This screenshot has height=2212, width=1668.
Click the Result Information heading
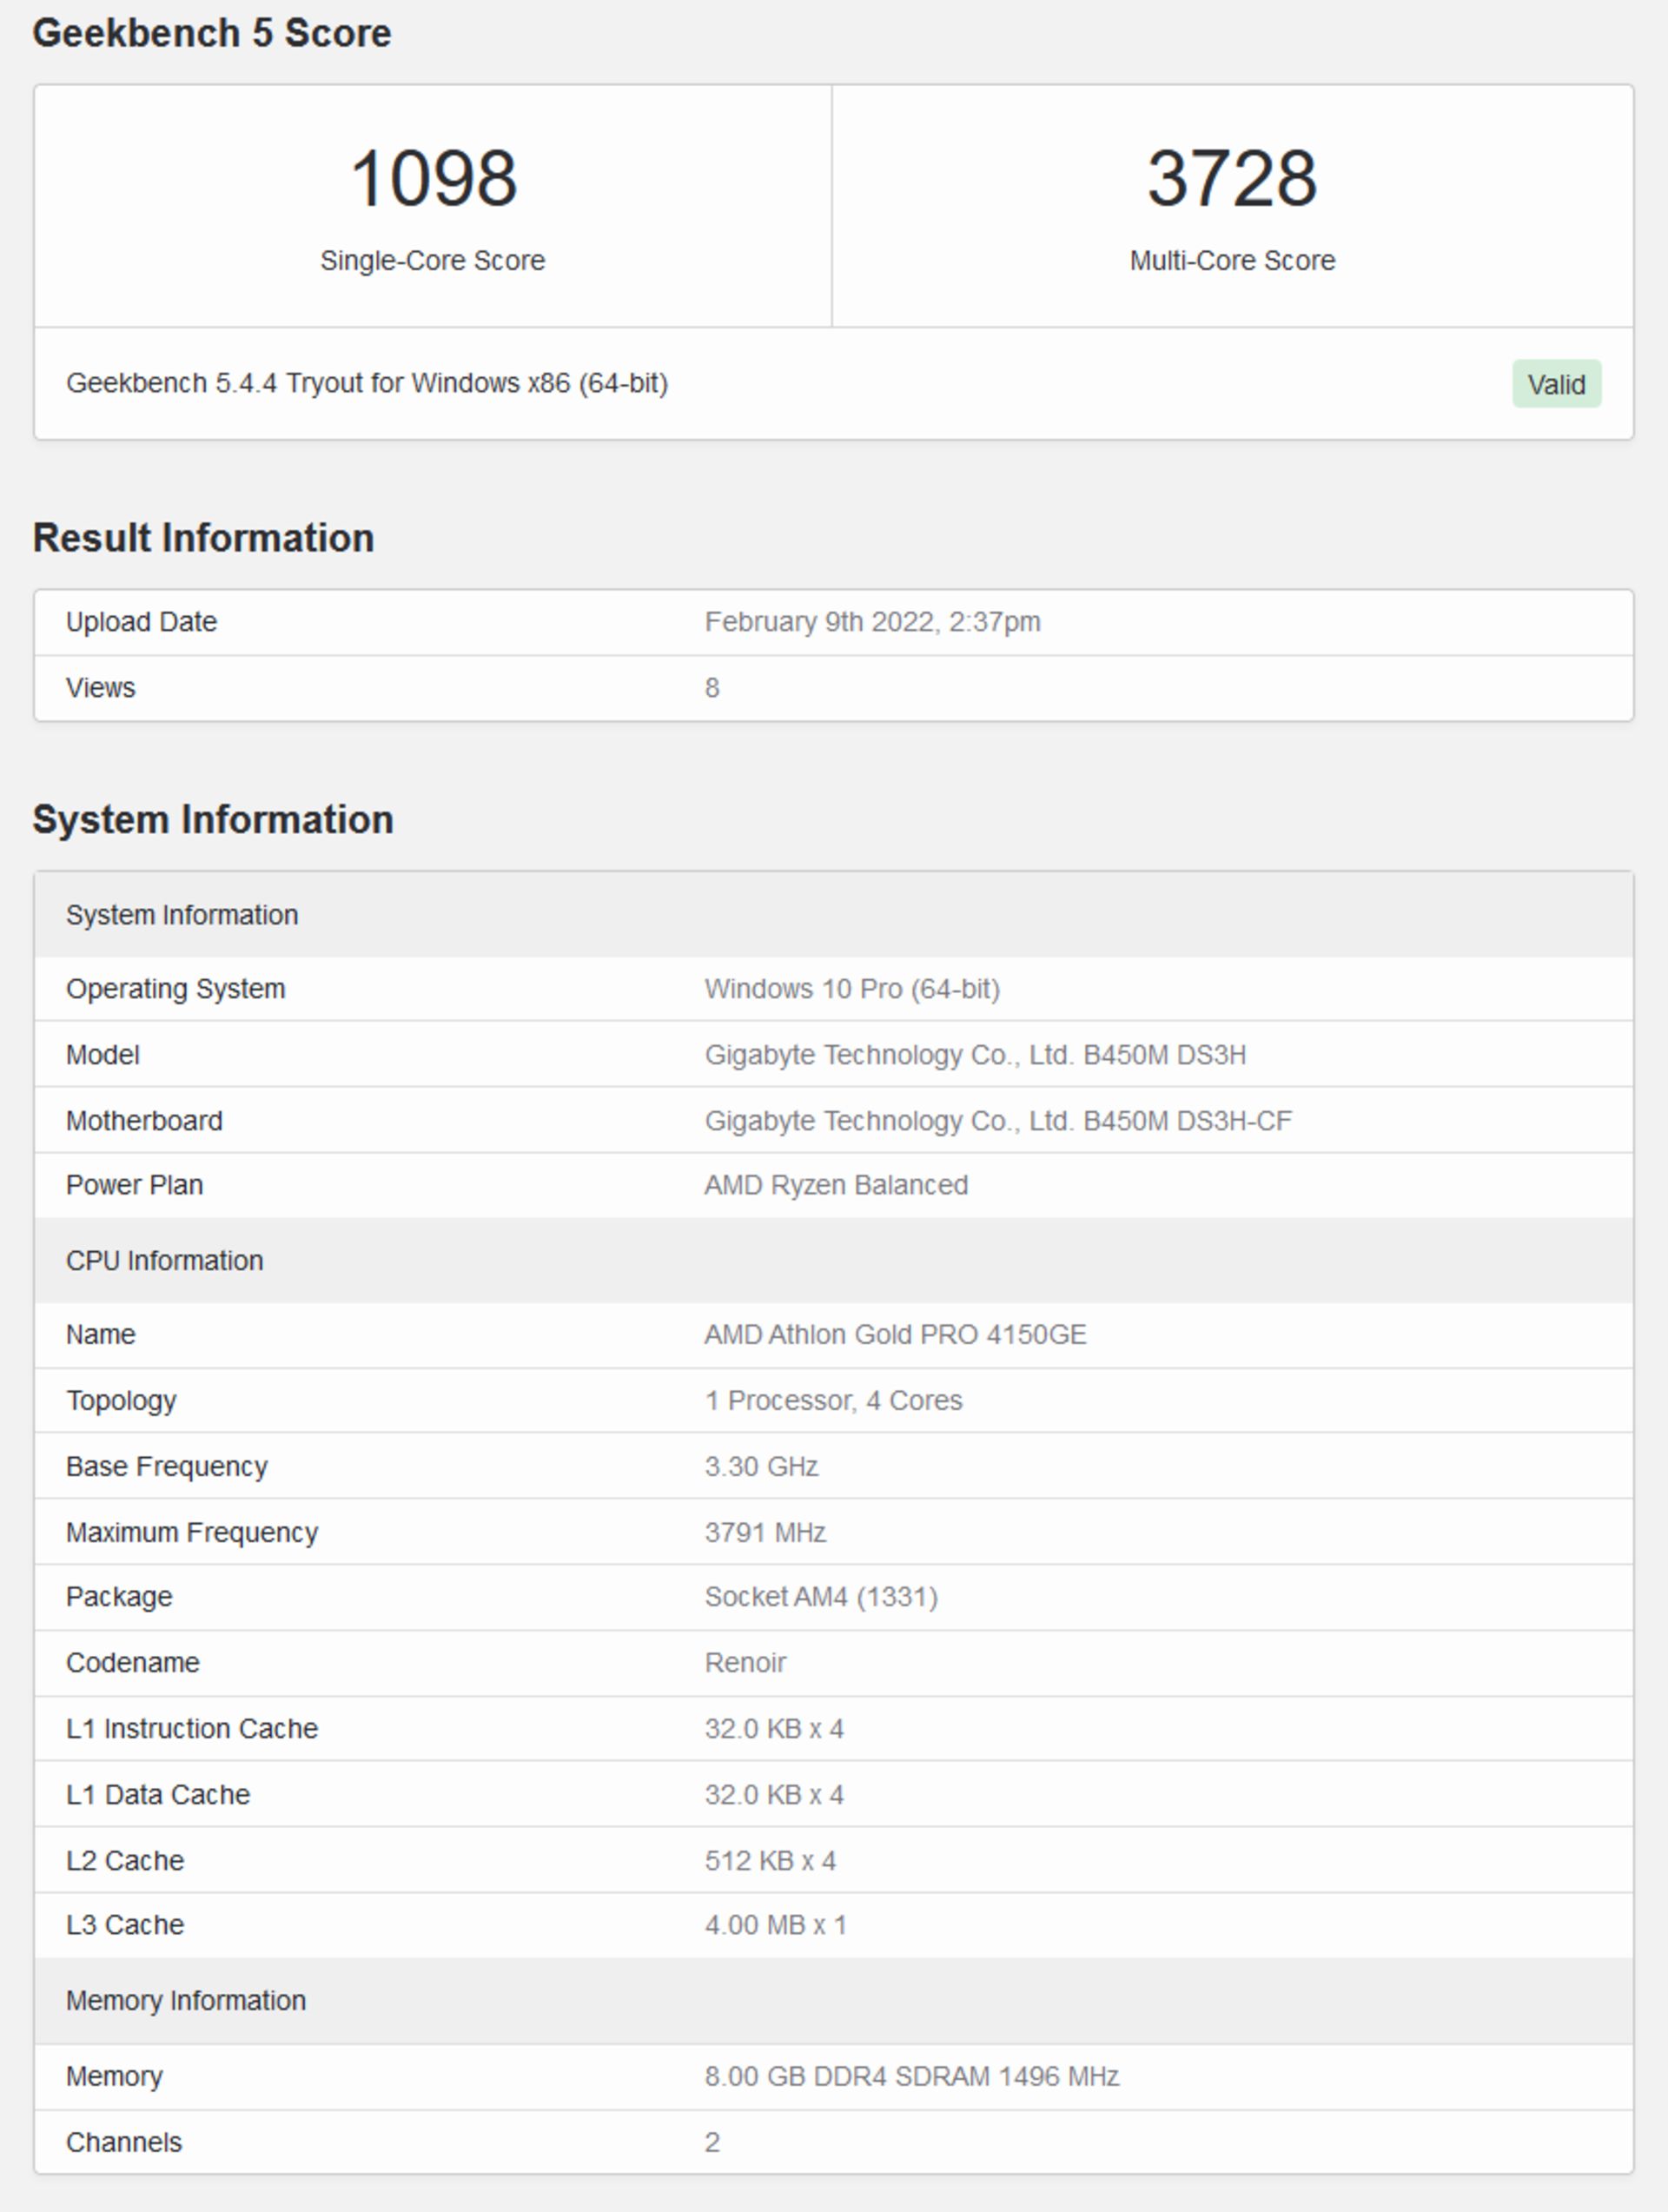[204, 538]
